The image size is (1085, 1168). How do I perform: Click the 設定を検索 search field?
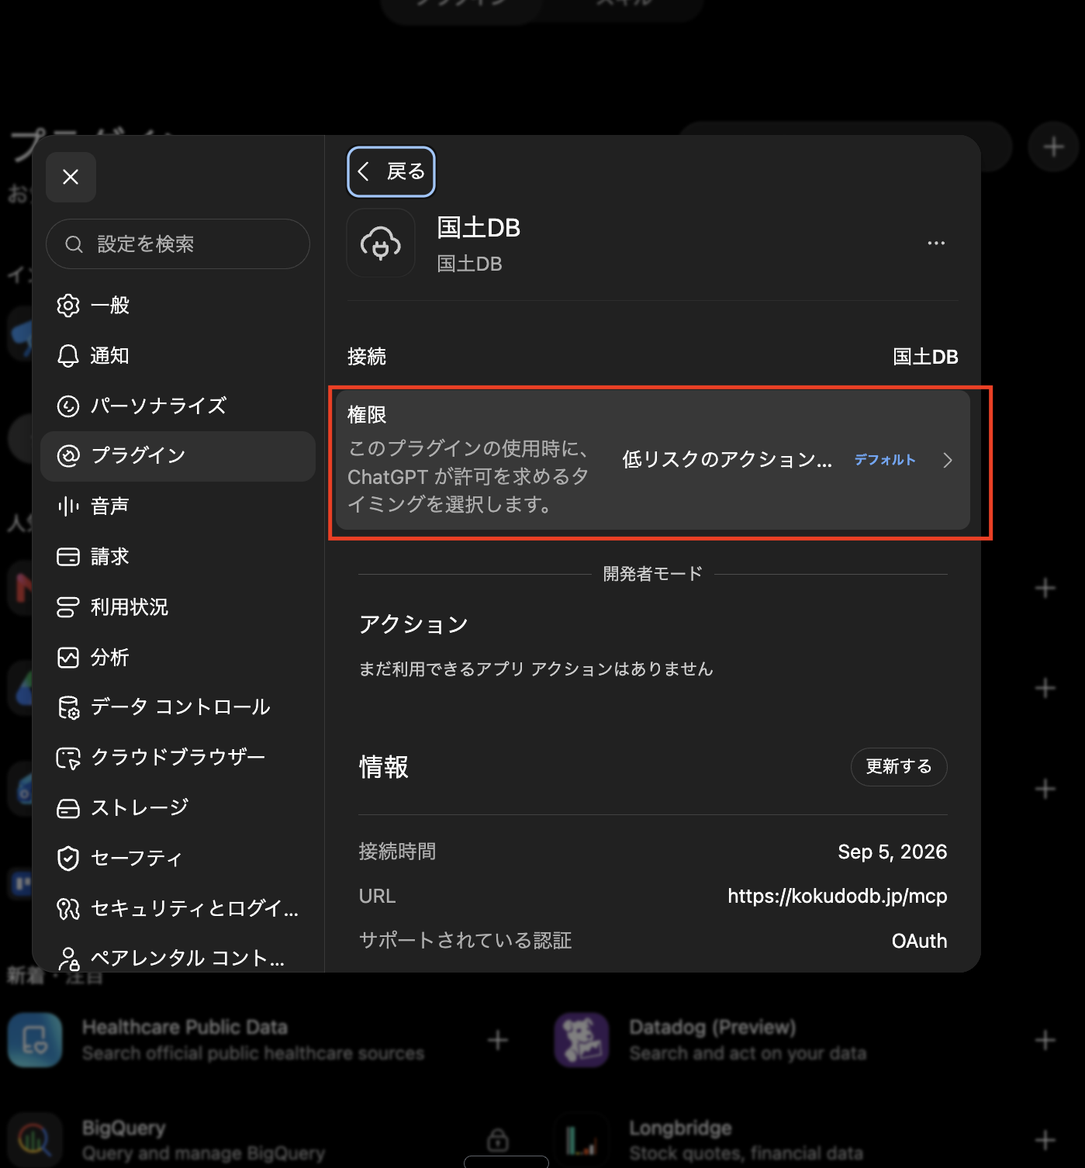(x=178, y=244)
